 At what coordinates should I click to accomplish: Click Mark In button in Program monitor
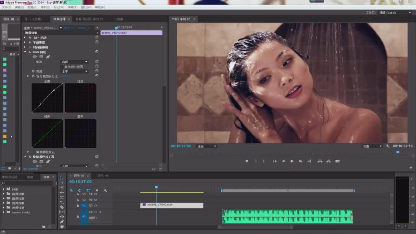256,161
